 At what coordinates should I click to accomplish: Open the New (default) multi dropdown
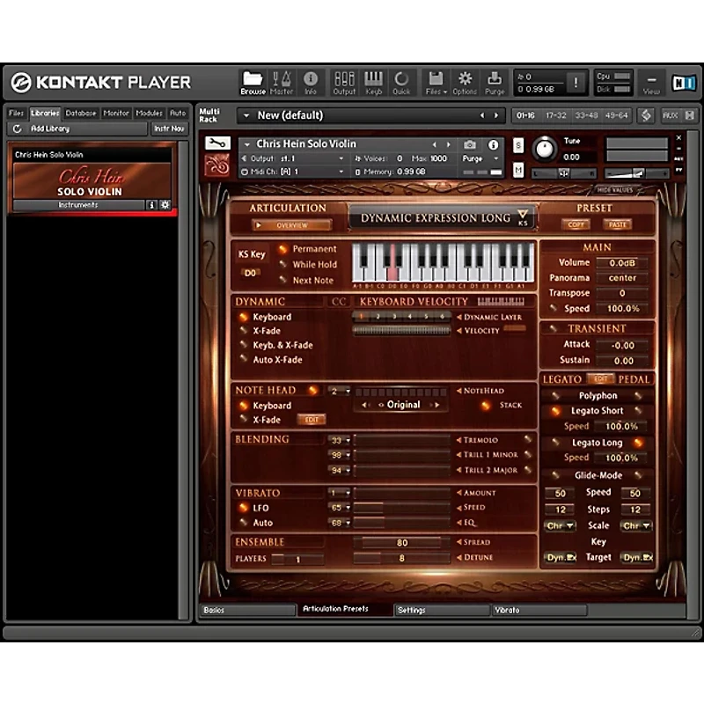click(x=246, y=115)
